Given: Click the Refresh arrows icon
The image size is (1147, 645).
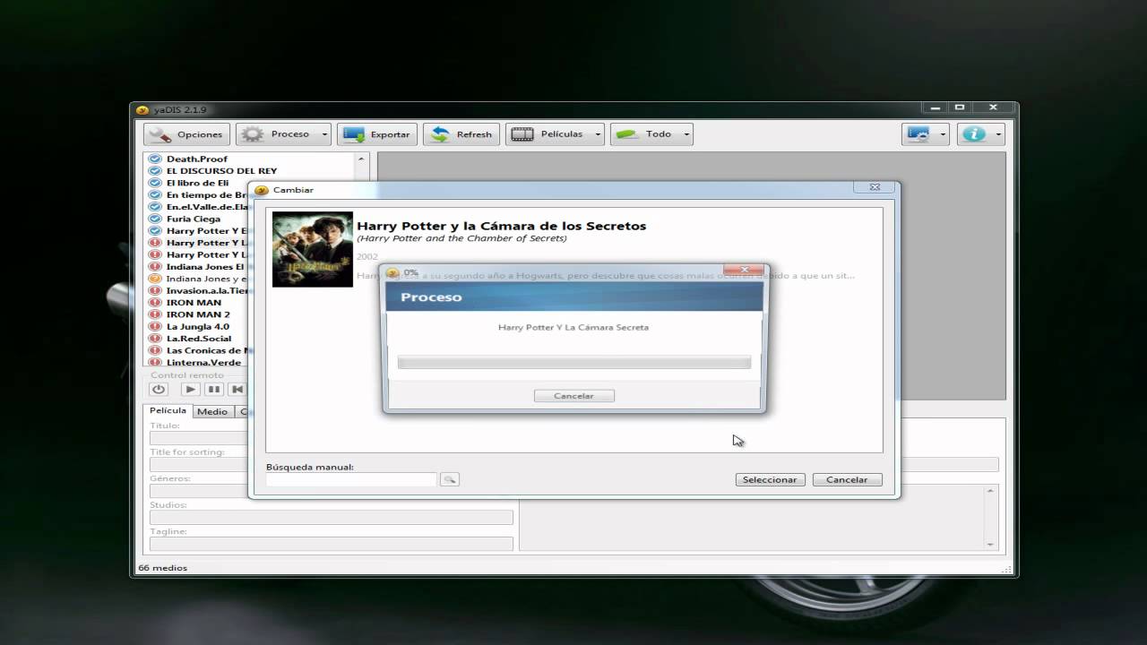Looking at the screenshot, I should point(440,134).
